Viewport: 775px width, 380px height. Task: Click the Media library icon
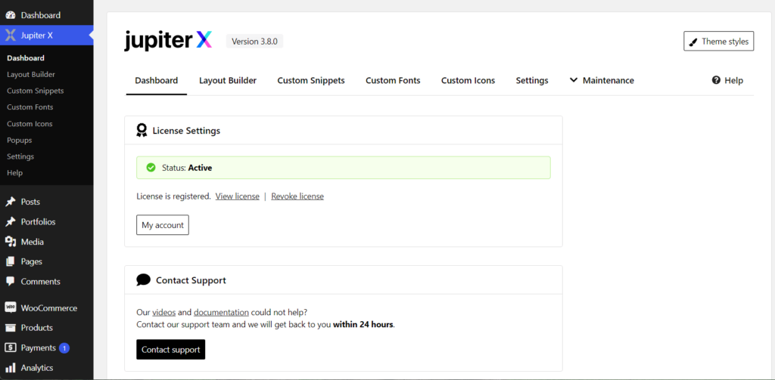coord(11,242)
